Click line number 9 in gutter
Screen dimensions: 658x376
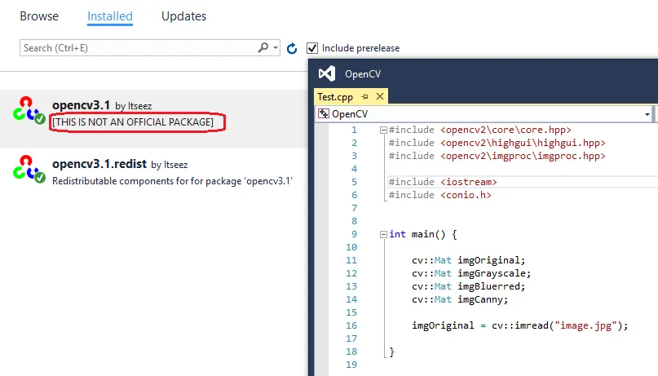(x=354, y=234)
